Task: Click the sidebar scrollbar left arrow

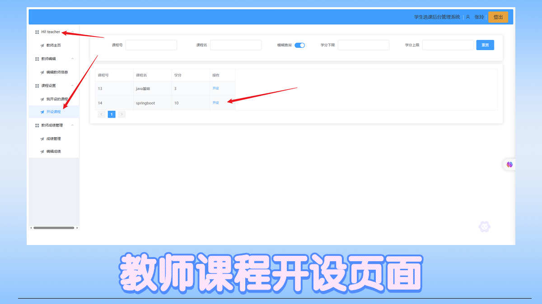Action: click(31, 228)
